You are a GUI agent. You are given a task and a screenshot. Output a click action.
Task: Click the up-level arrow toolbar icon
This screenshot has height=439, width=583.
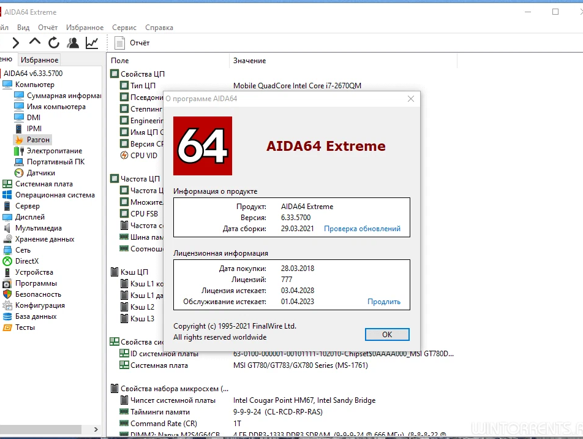(x=34, y=42)
